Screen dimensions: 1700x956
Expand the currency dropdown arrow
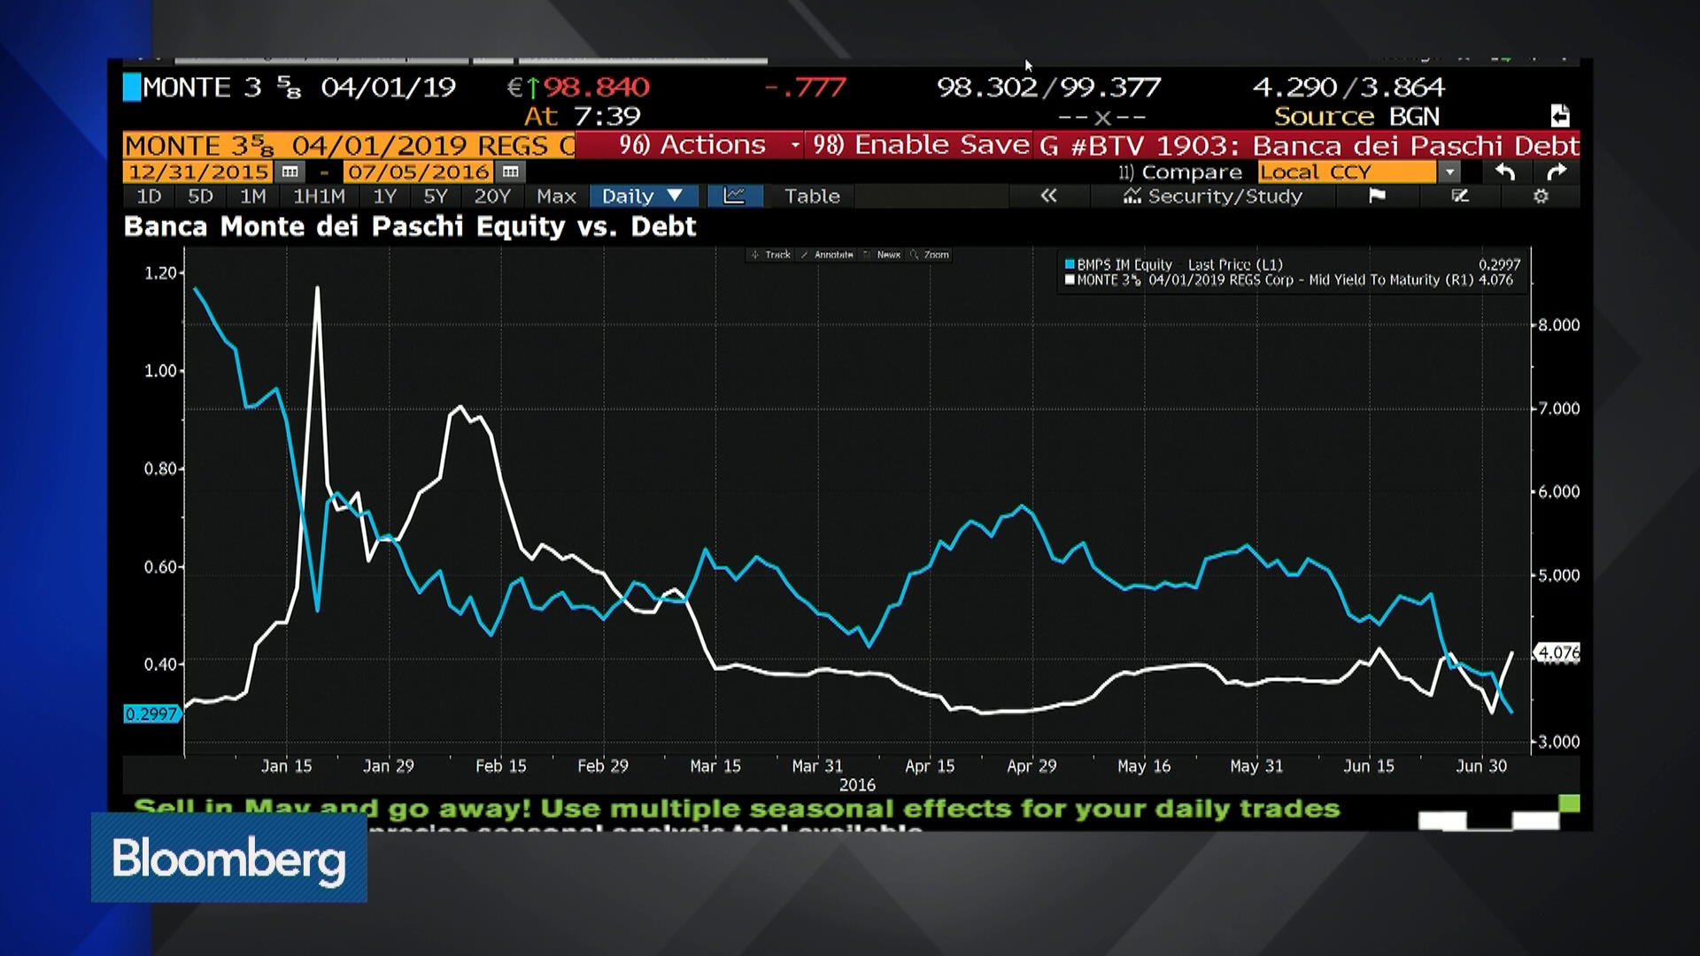(x=1449, y=172)
